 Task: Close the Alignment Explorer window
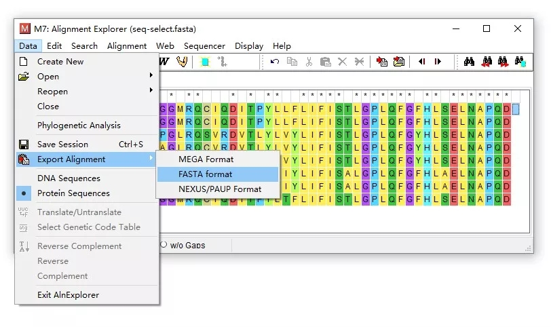point(518,28)
